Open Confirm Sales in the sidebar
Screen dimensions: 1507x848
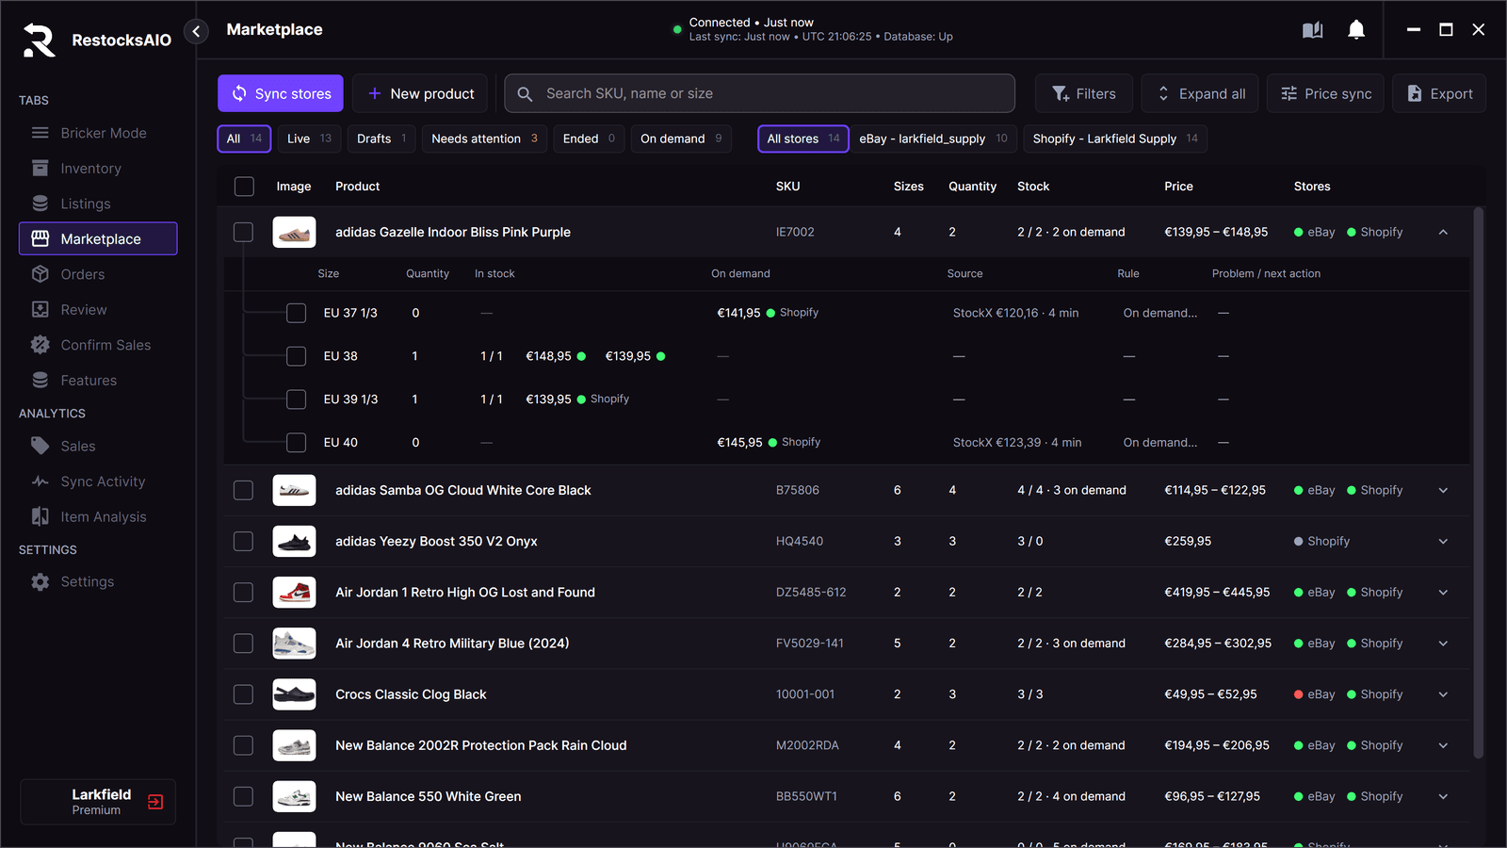tap(98, 345)
